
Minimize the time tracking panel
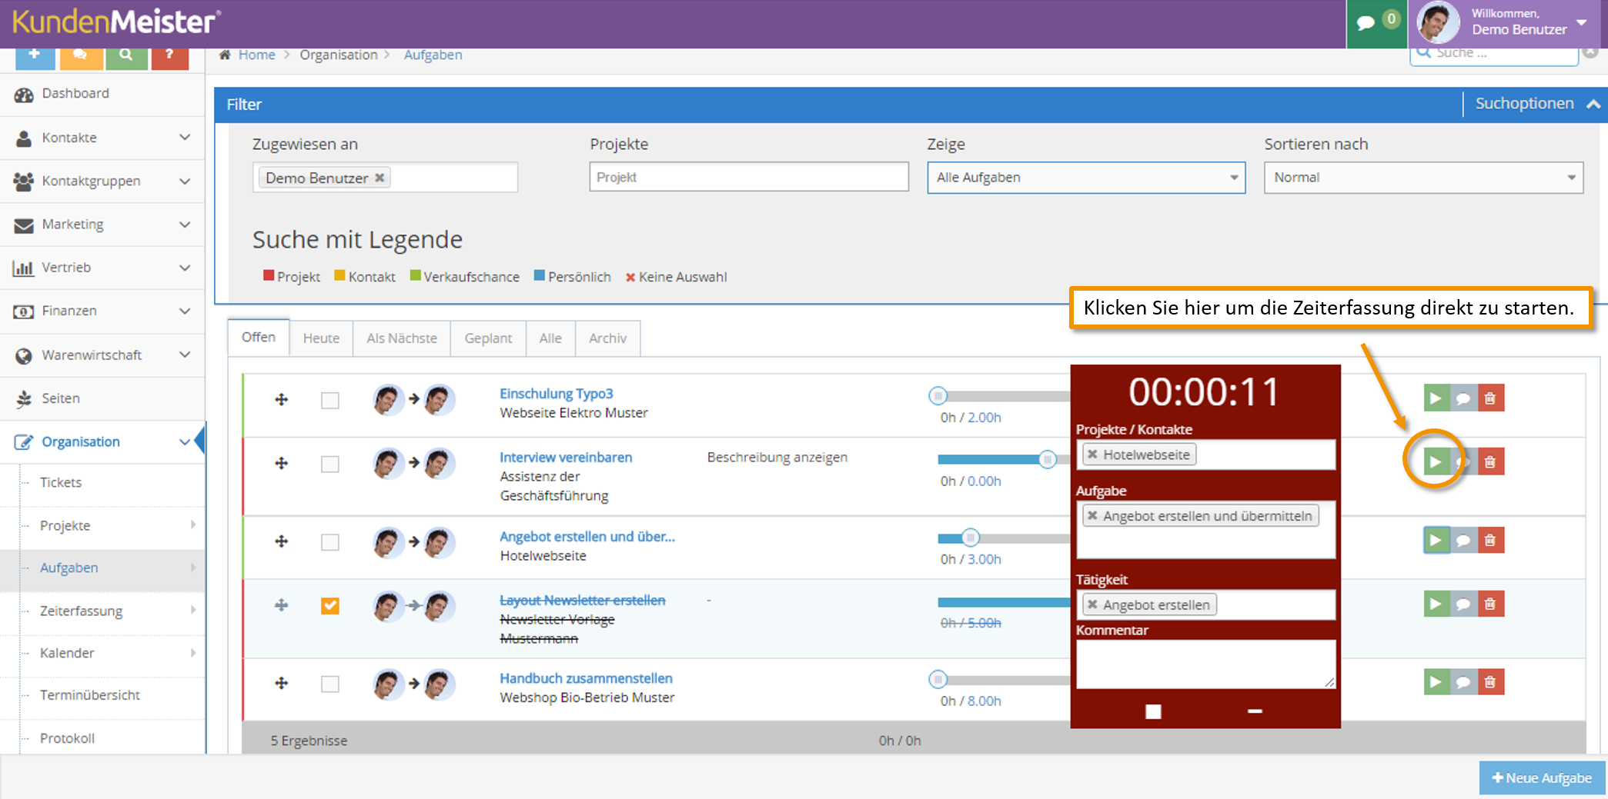click(1255, 711)
